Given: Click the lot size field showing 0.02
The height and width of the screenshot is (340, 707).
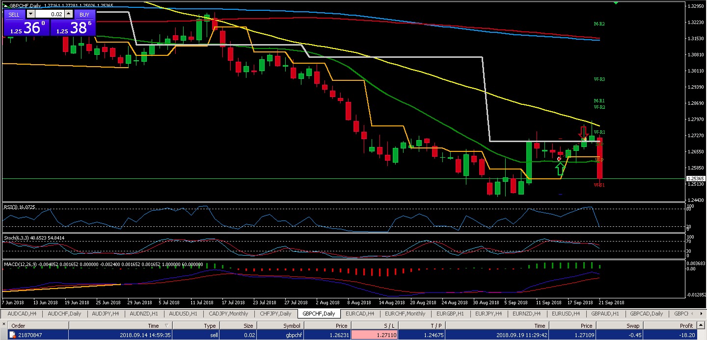Looking at the screenshot, I should (x=49, y=14).
